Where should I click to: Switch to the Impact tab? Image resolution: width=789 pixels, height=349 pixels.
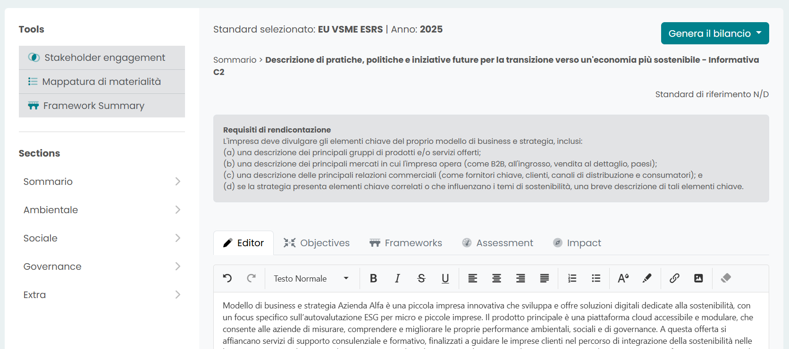coord(577,243)
